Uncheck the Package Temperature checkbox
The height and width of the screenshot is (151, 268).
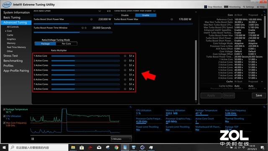4,109
